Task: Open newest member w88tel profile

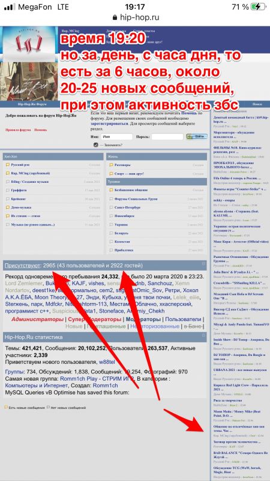Action: pos(107,362)
